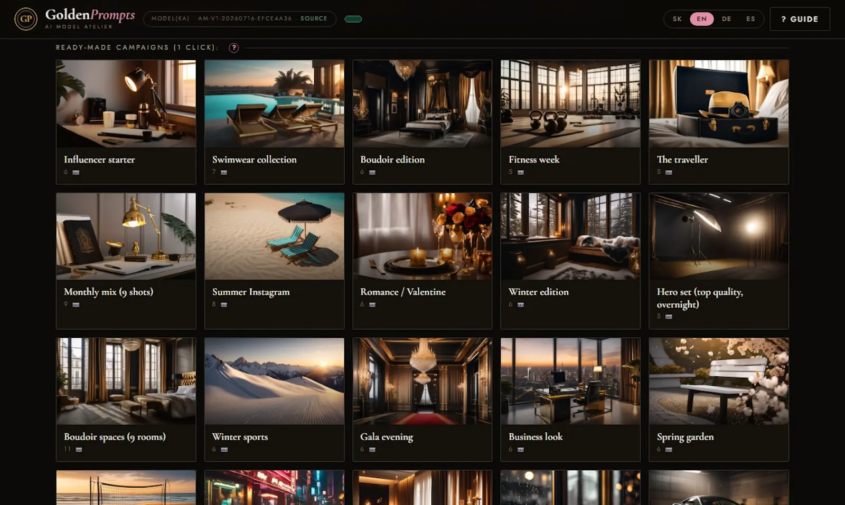Open the question-mark help beside Ready-made campaigns

[234, 47]
